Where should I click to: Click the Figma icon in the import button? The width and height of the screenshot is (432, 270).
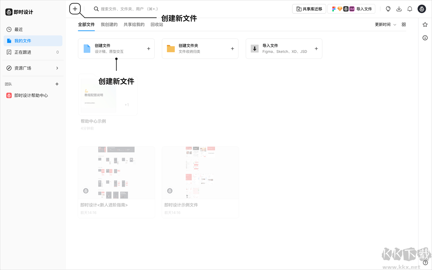click(x=334, y=9)
